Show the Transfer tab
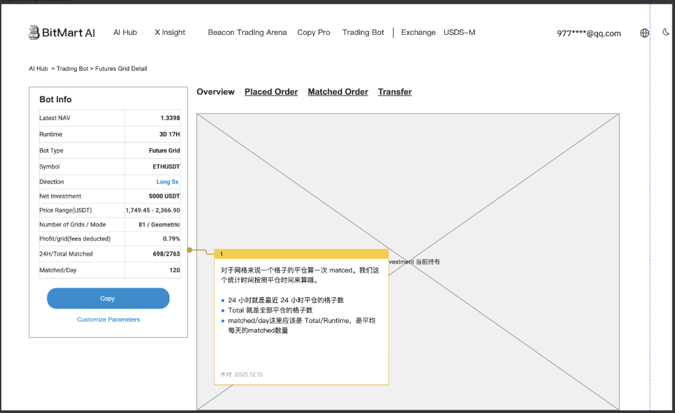Viewport: 675px width, 413px height. coord(395,92)
